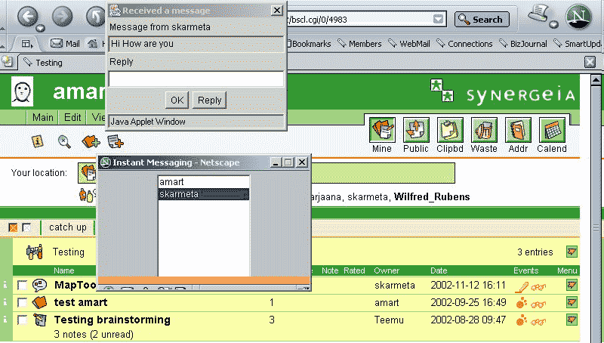Screen dimensions: 604x343
Task: Check the test amart row checkbox
Action: click(x=22, y=302)
